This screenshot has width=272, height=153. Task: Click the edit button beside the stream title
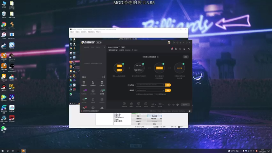pos(123,47)
